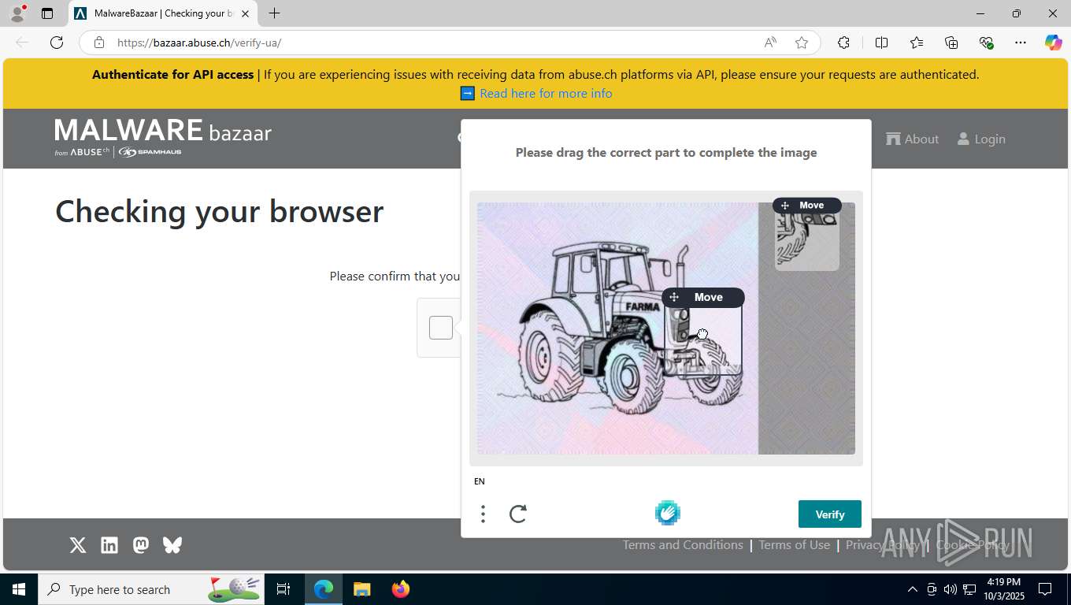Open the Windows Start menu

click(x=19, y=589)
